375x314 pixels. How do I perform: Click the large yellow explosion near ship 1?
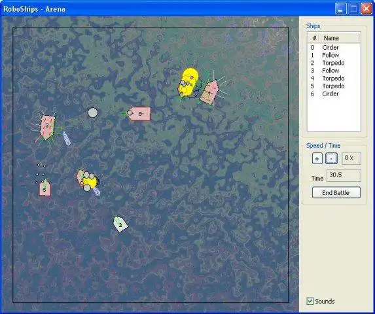[188, 82]
